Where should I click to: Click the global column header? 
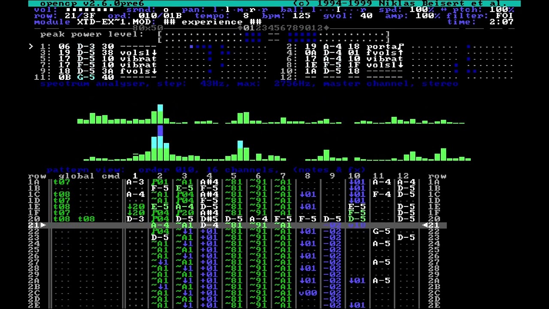tap(77, 176)
